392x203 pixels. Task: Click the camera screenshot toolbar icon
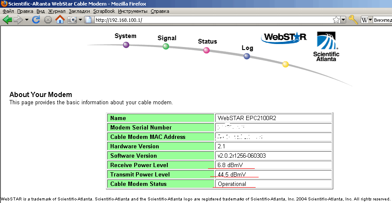point(72,20)
